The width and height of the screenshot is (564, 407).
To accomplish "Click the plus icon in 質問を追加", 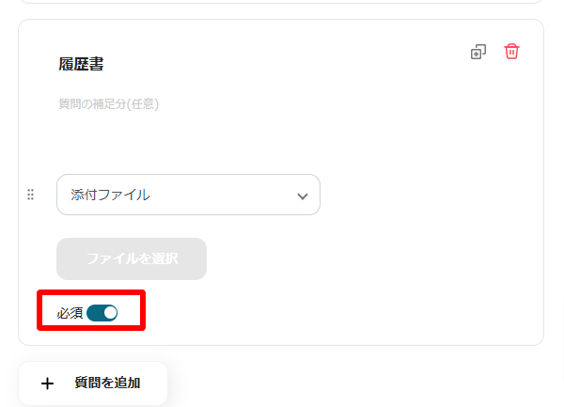I will pos(47,384).
